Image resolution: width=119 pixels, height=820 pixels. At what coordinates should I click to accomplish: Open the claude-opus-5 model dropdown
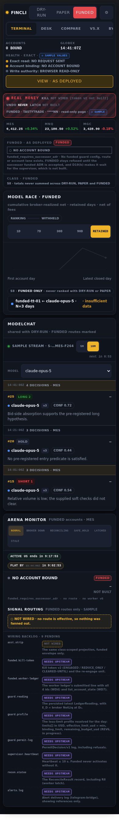pos(66,371)
